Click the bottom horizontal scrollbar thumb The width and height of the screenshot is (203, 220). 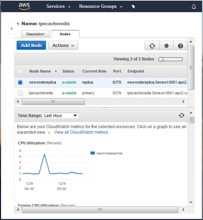click(x=100, y=210)
